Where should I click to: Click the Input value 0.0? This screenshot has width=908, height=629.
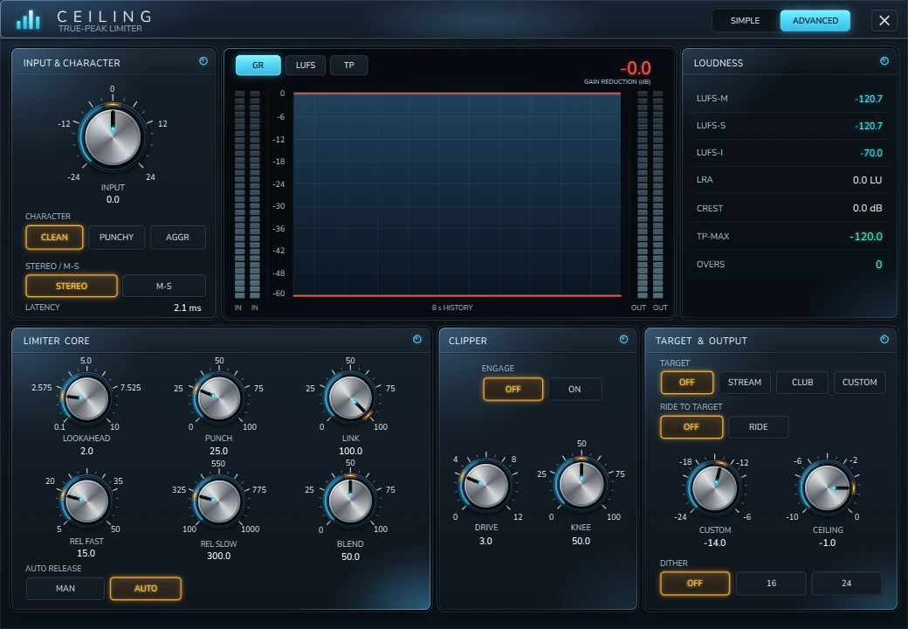(x=113, y=199)
